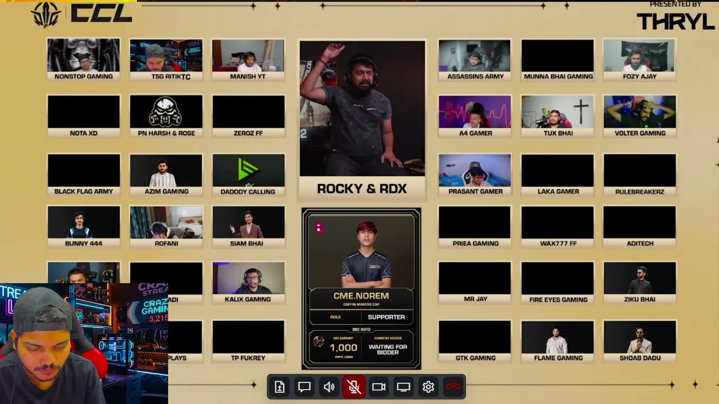The width and height of the screenshot is (719, 404).
Task: Click the Laka Gamer tile
Action: pyautogui.click(x=558, y=175)
